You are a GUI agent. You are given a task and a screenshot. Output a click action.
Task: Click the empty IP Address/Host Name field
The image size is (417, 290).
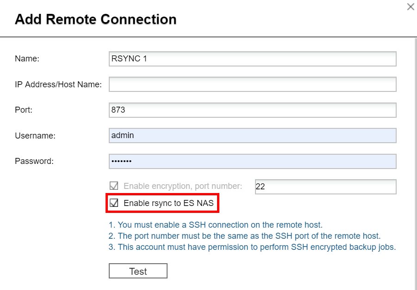click(252, 85)
